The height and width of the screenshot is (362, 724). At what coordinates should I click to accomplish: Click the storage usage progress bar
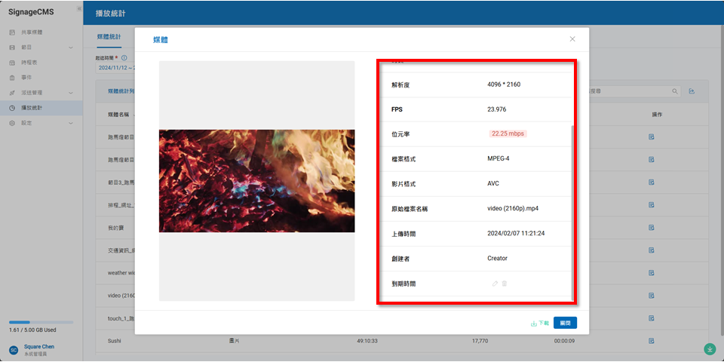point(41,322)
